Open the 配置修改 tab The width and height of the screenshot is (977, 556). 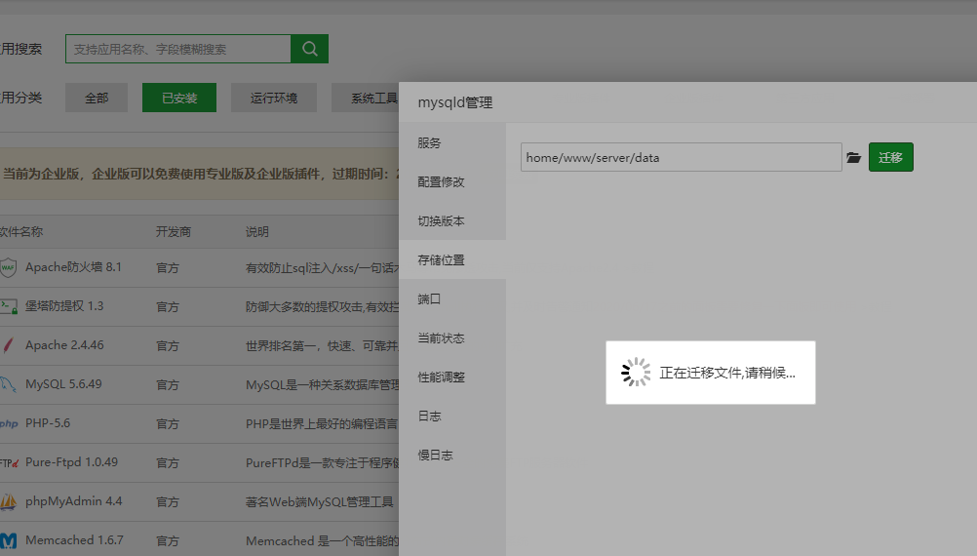[x=452, y=182]
